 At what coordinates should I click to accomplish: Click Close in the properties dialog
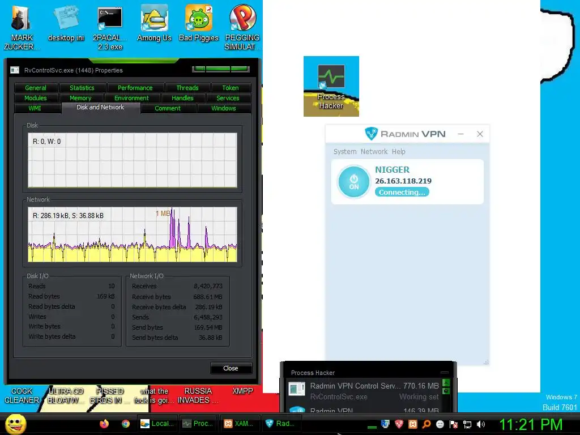tap(231, 368)
